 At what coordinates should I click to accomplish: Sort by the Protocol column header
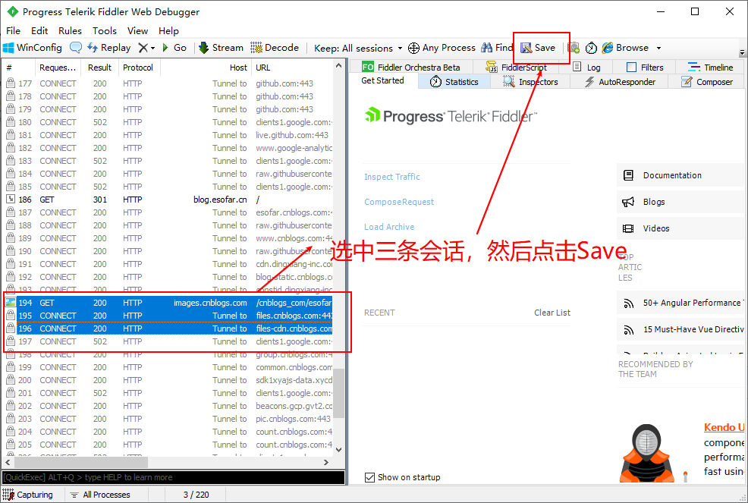(x=138, y=68)
